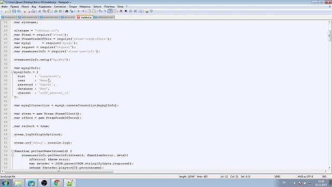
Task: Collapse the mysqlInfo block fold marker
Action: click(x=12, y=72)
